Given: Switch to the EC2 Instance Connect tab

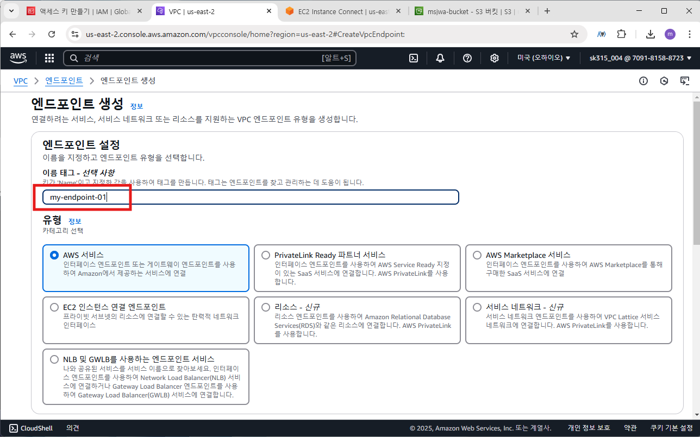Looking at the screenshot, I should click(x=344, y=11).
